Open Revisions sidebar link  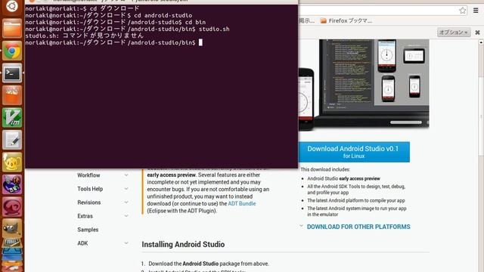tap(89, 202)
